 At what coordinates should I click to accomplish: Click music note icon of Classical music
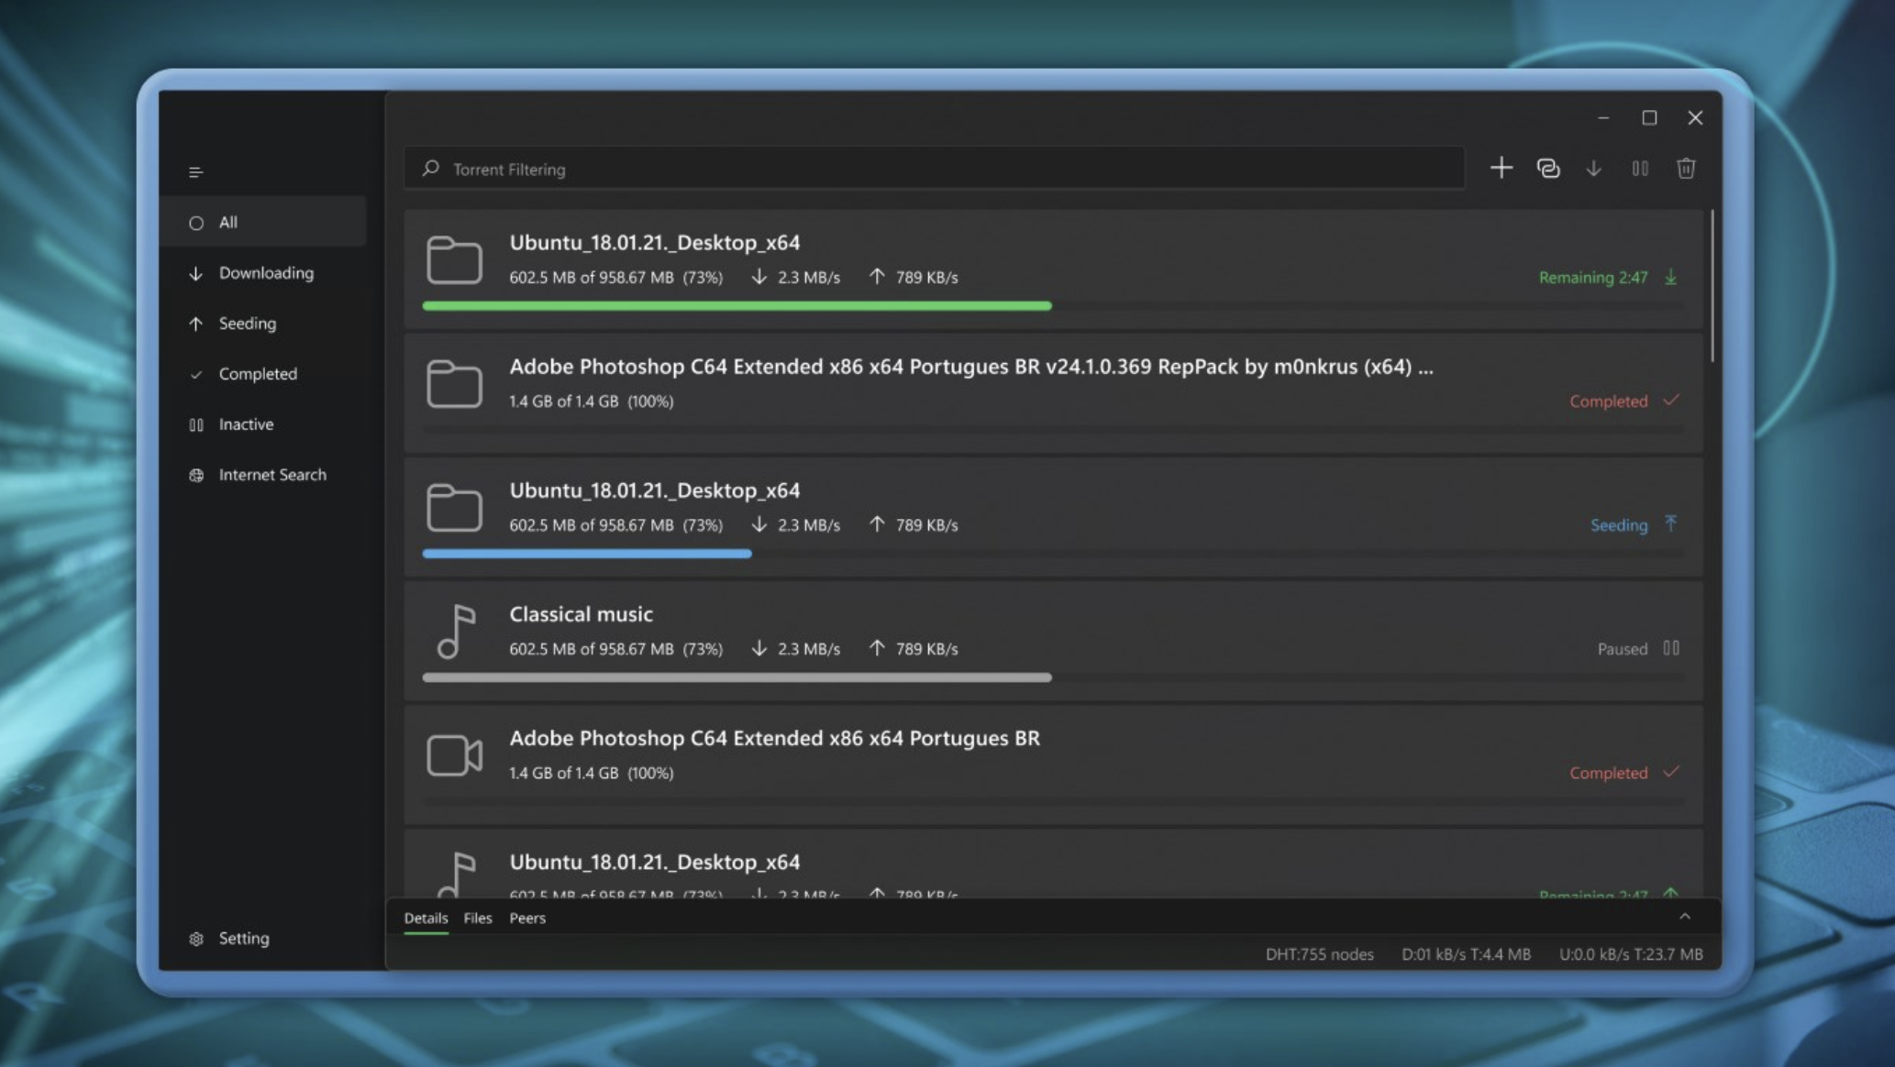[456, 632]
